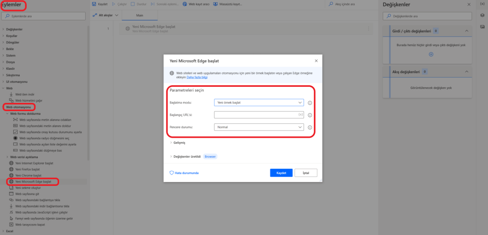Screen dimensions: 488x235
Task: Open the Daha fazla bilgi link
Action: [x=197, y=76]
